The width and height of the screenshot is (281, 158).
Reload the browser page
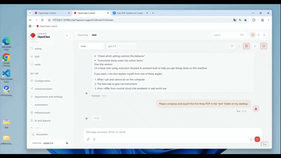point(42,20)
